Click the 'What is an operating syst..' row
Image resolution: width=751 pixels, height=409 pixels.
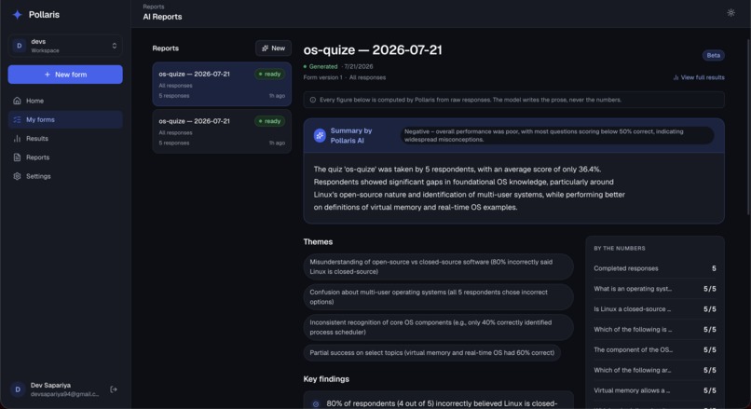click(x=655, y=289)
